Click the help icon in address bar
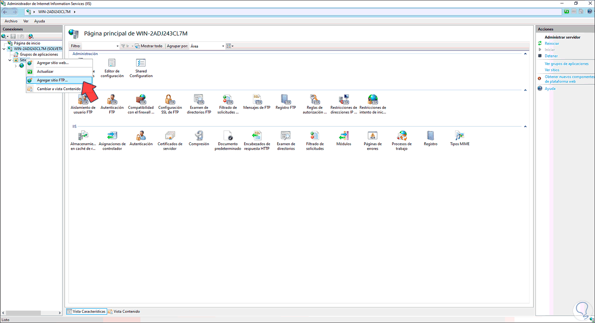Screen dimensions: 595x323 click(589, 11)
